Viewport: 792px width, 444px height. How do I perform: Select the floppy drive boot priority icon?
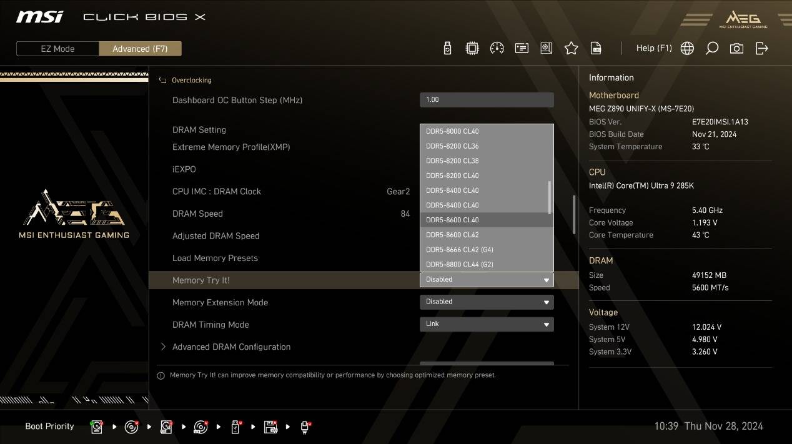[x=270, y=427]
